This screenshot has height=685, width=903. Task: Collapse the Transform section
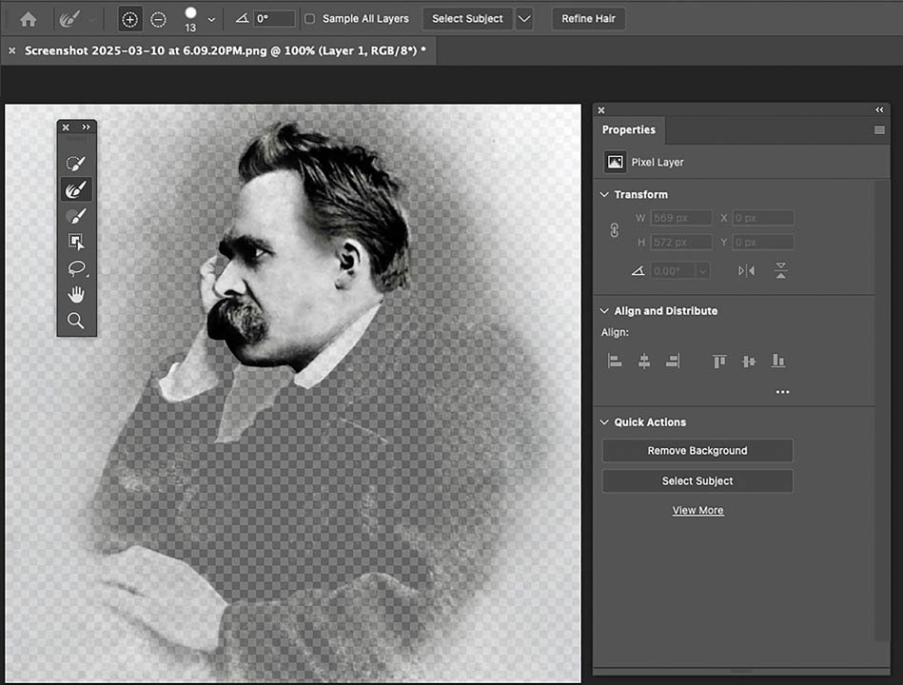tap(604, 195)
